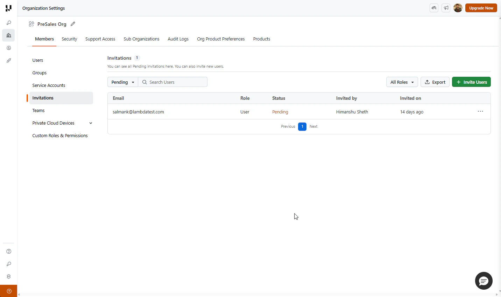
Task: Open the integrations plug icon in sidebar
Action: pos(9,60)
